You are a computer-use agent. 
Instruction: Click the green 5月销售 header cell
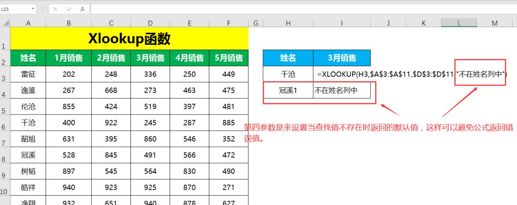[229, 58]
